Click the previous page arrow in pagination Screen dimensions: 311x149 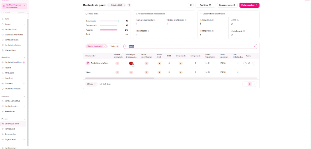(245, 84)
